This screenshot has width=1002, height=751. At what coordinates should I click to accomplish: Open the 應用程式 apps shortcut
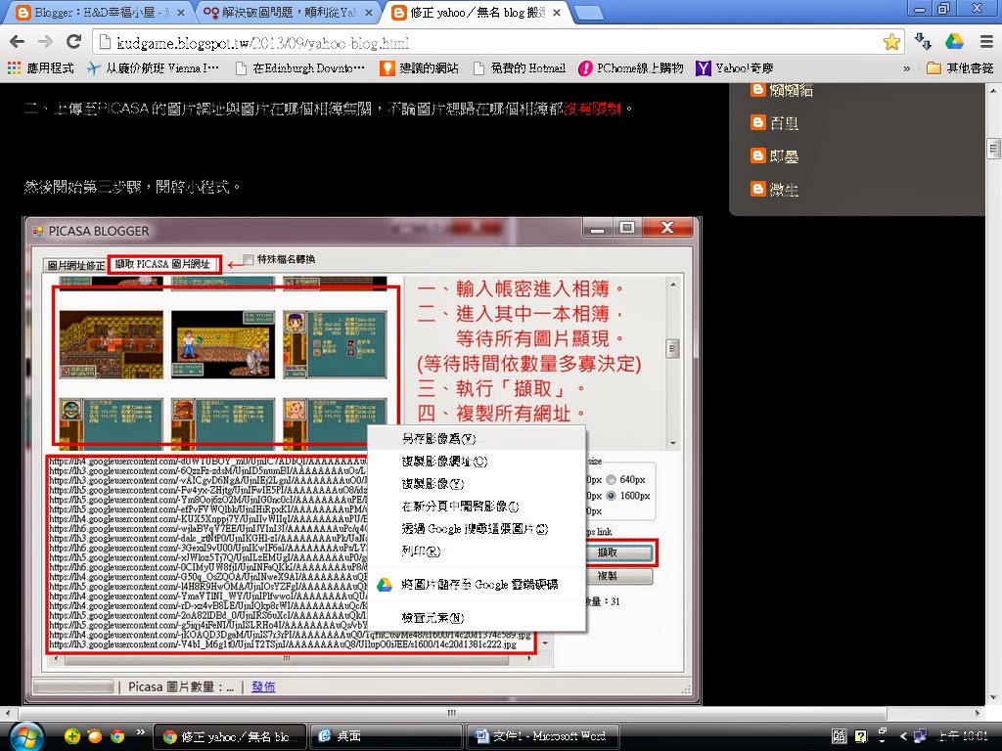click(x=41, y=67)
